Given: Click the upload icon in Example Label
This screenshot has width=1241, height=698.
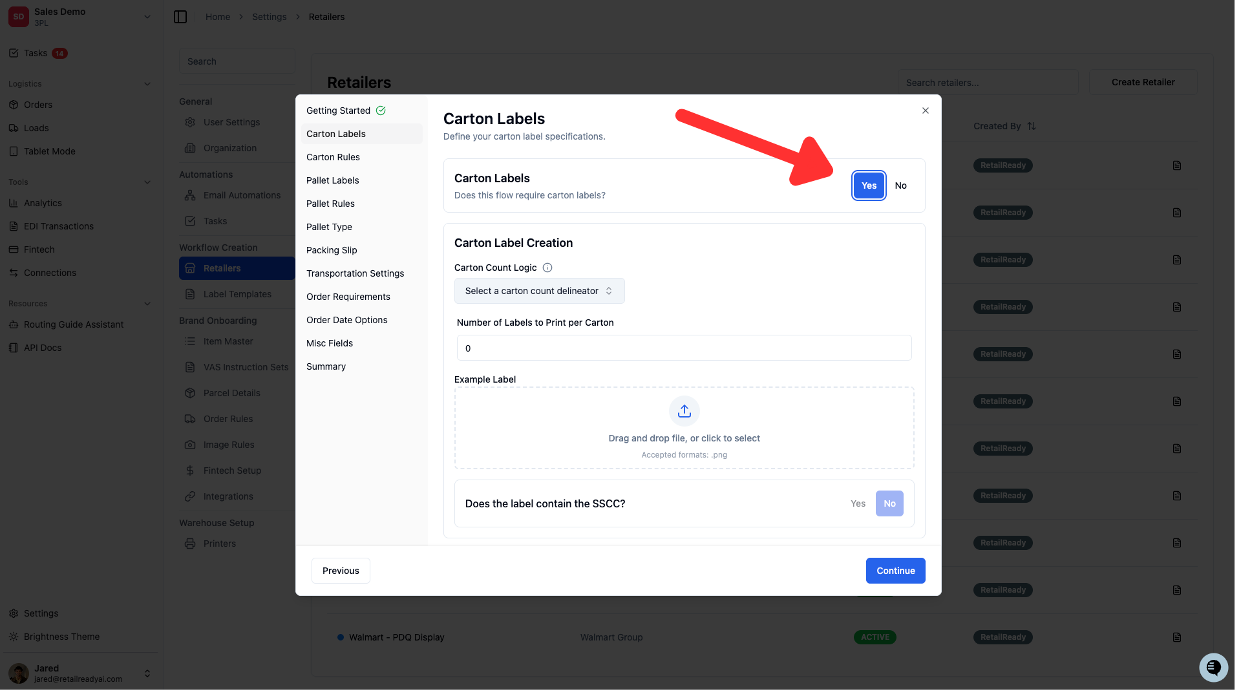Looking at the screenshot, I should (684, 411).
